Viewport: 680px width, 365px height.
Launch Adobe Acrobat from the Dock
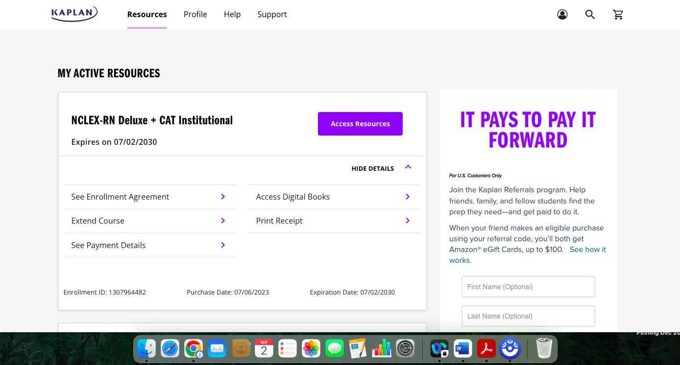point(486,348)
